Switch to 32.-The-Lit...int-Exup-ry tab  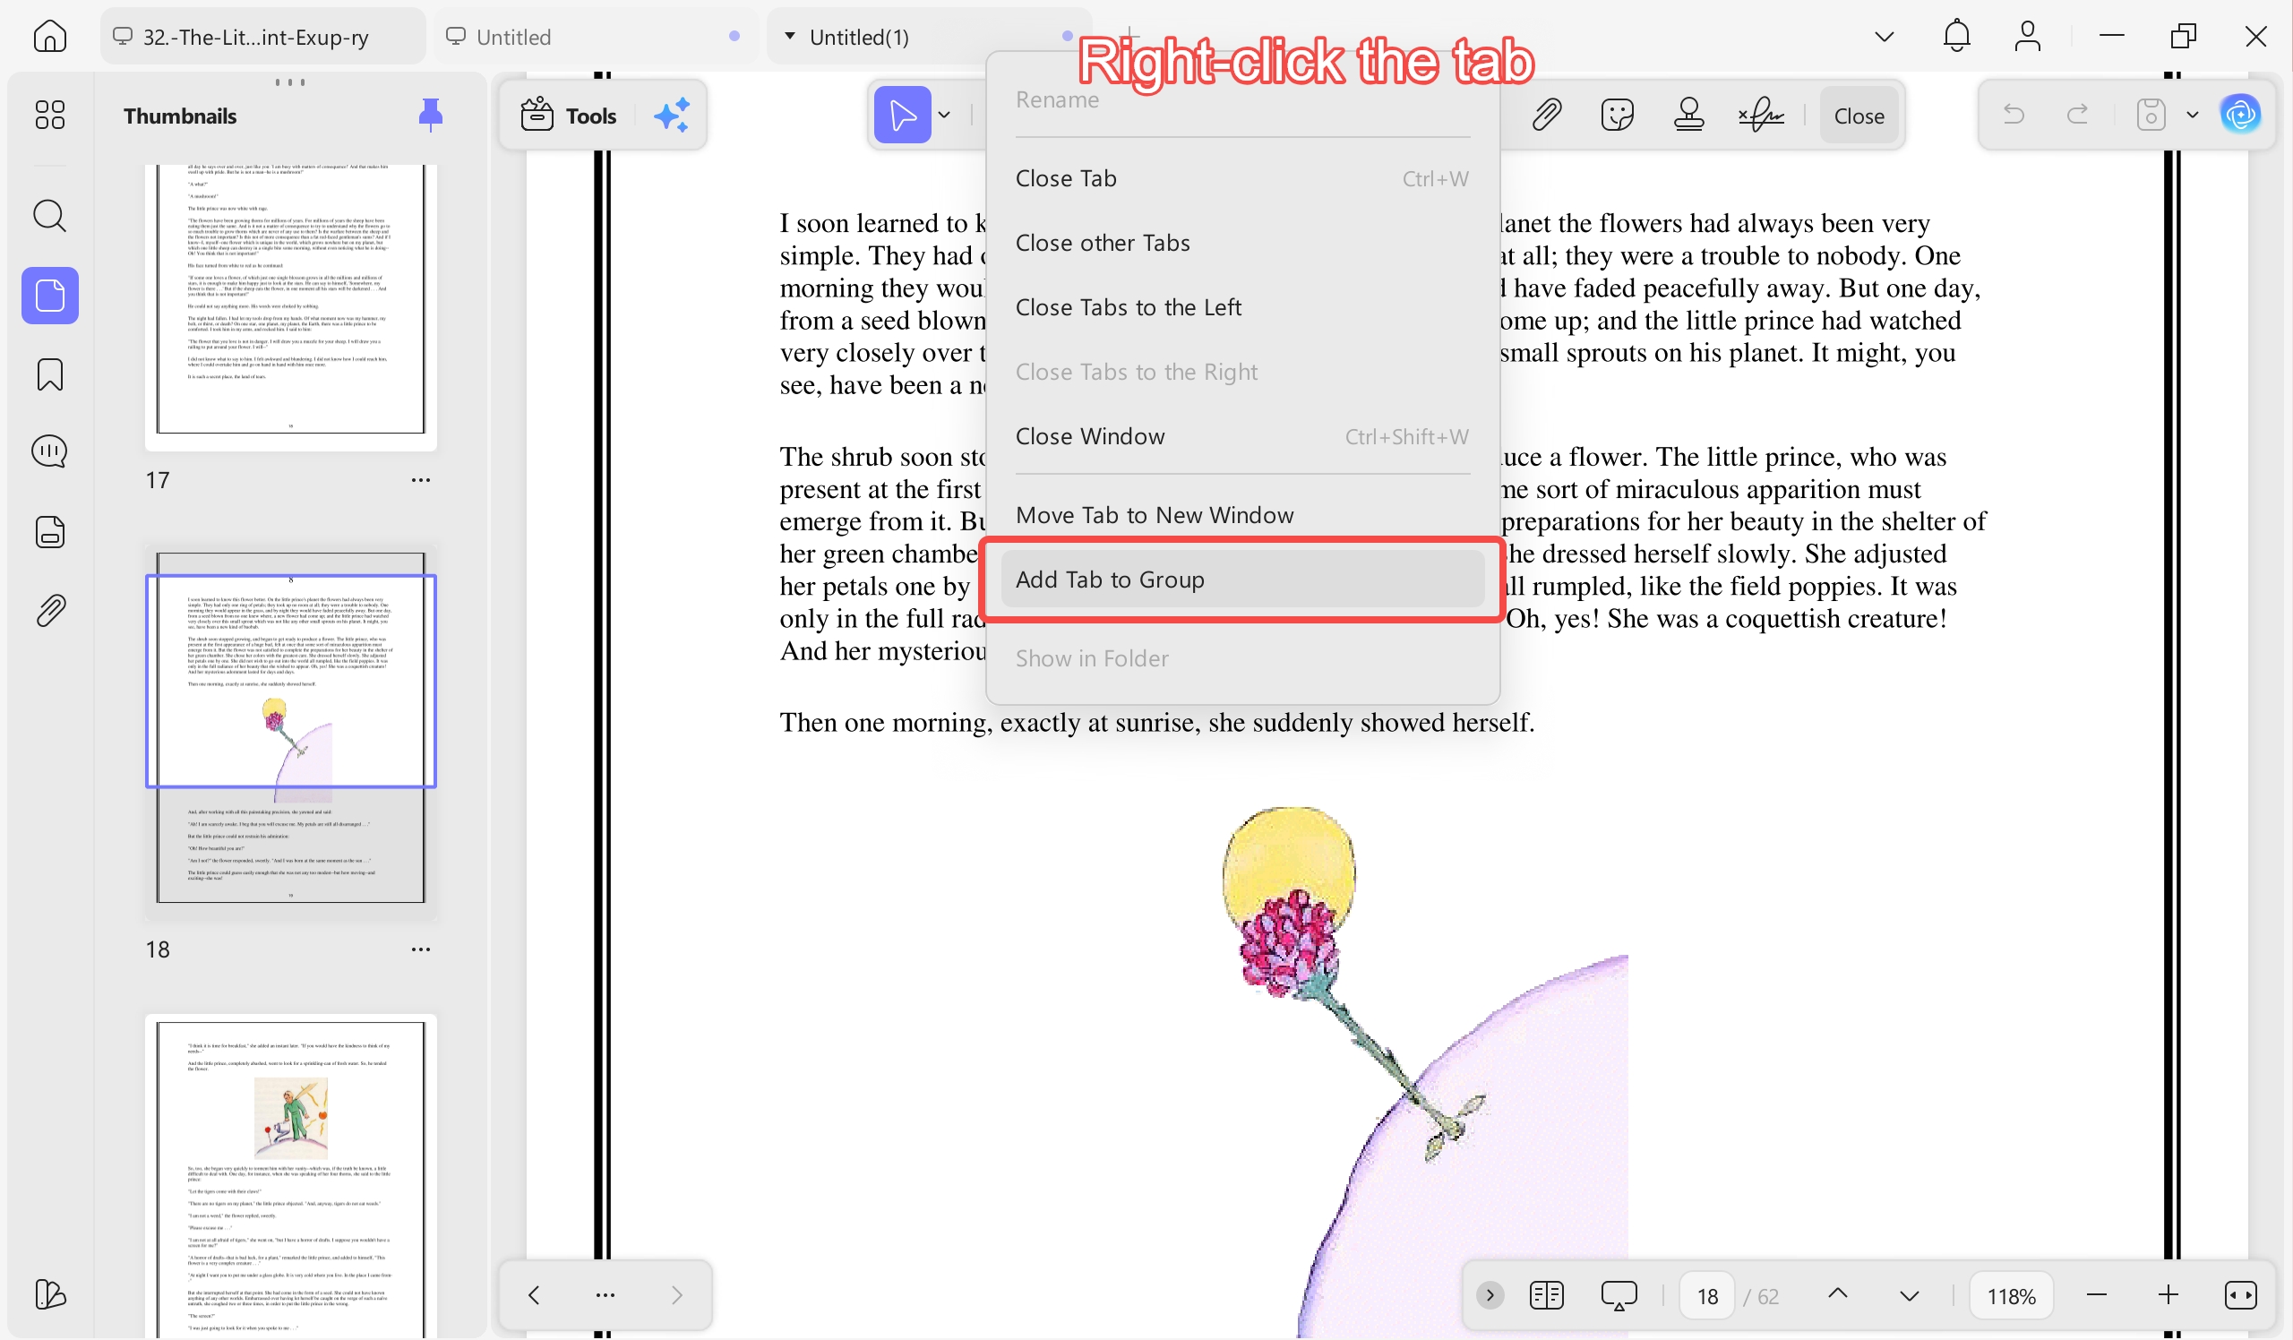point(262,37)
